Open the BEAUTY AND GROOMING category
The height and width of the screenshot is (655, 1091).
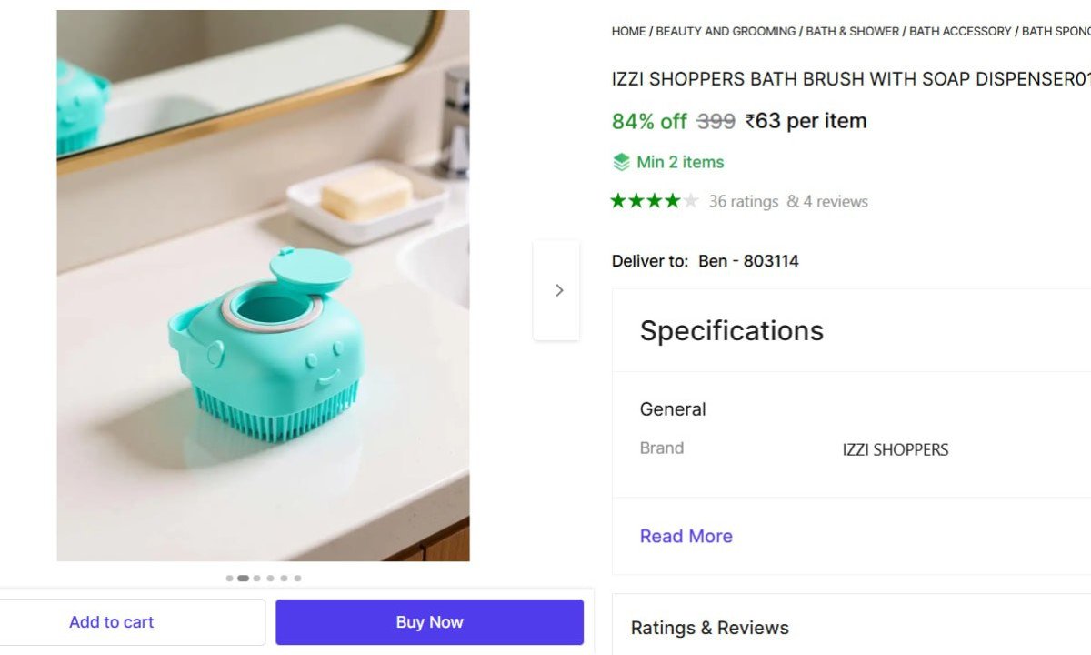tap(725, 30)
